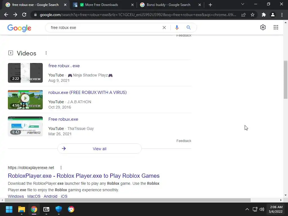Close the free robux exe tab
This screenshot has height=216, width=288.
65,5
